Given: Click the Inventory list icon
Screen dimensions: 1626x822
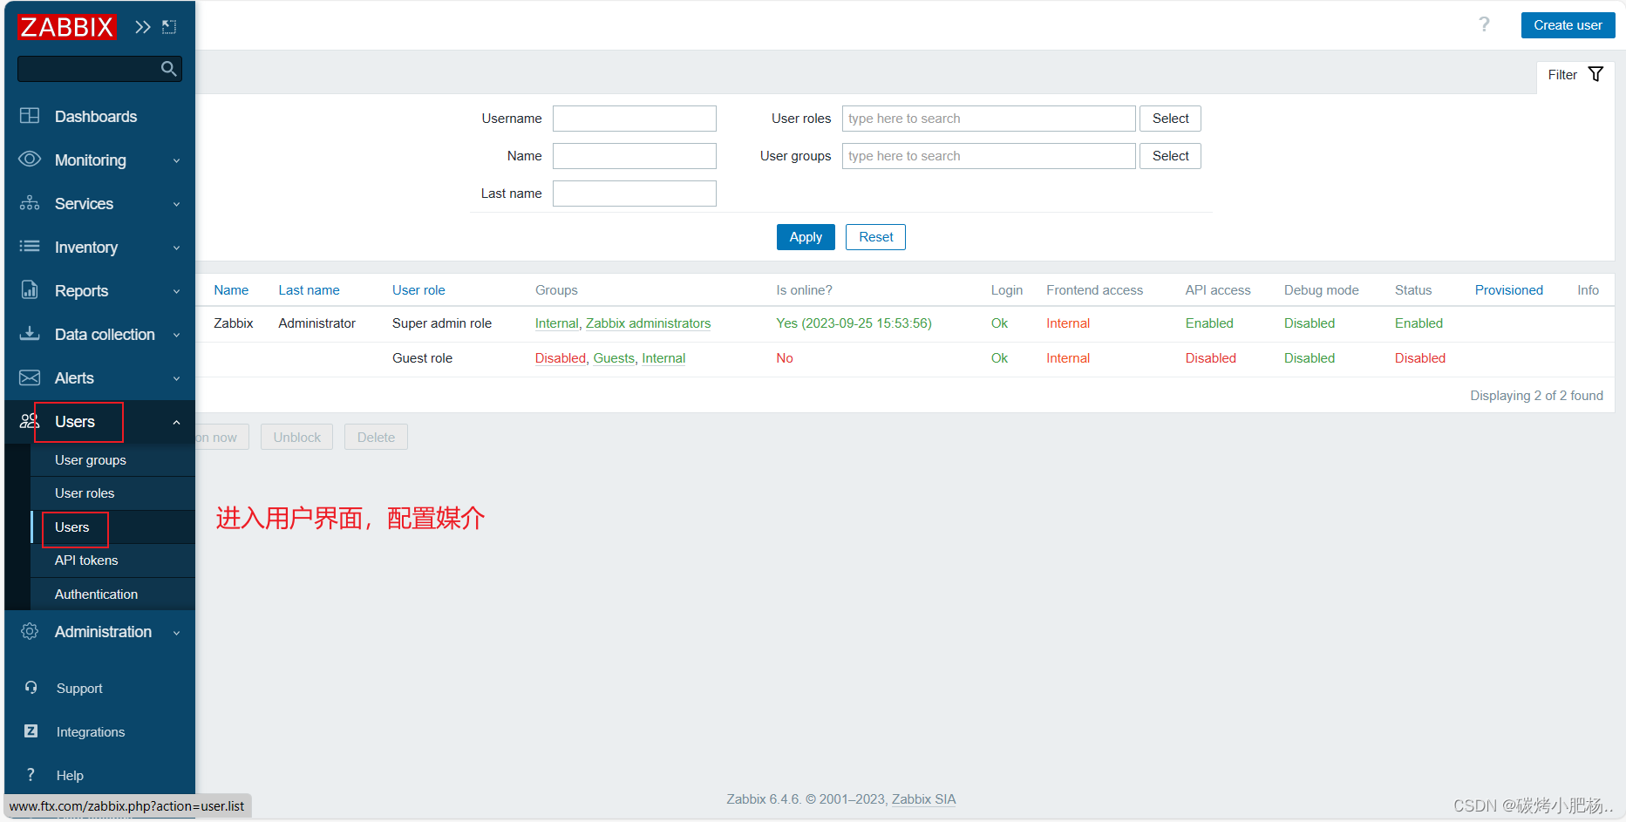Looking at the screenshot, I should (30, 247).
